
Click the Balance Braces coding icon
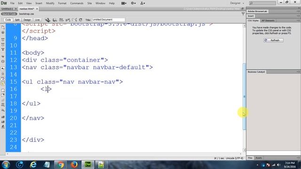coord(3,61)
